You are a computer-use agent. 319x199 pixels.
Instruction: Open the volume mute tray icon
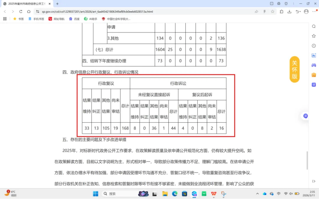pos(291,194)
